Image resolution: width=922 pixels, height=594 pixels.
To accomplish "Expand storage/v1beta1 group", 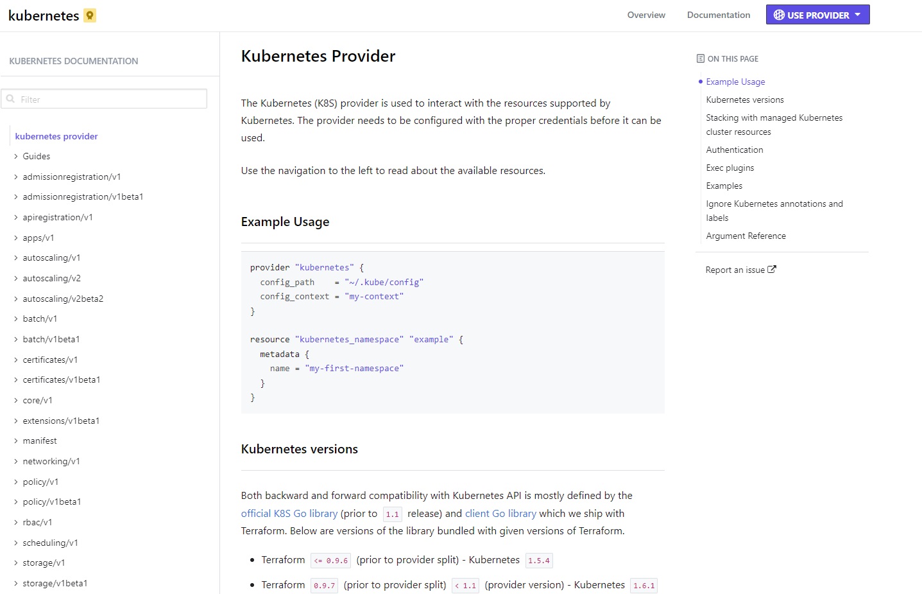I will (x=16, y=583).
